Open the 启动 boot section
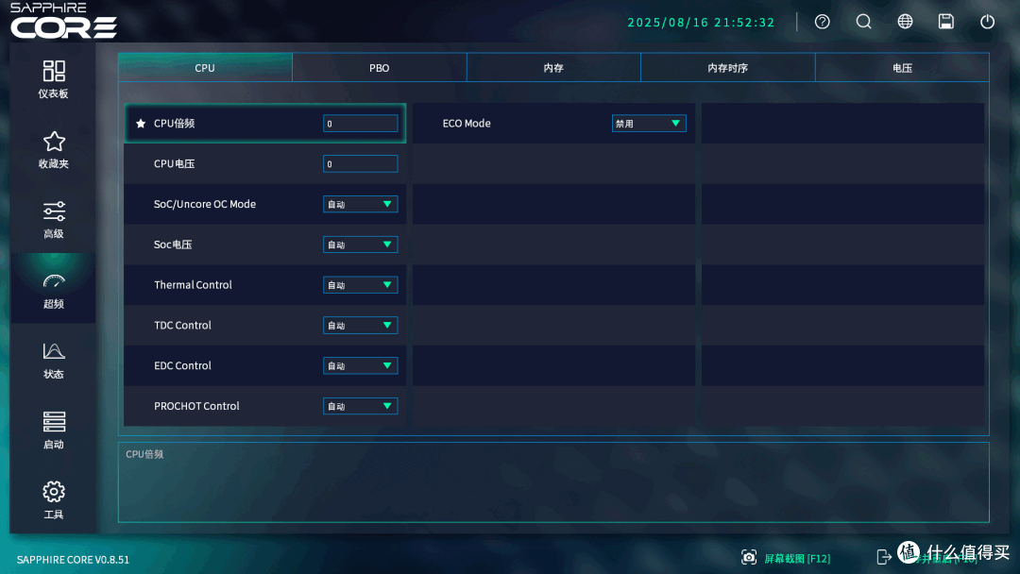Image resolution: width=1020 pixels, height=574 pixels. [x=53, y=430]
